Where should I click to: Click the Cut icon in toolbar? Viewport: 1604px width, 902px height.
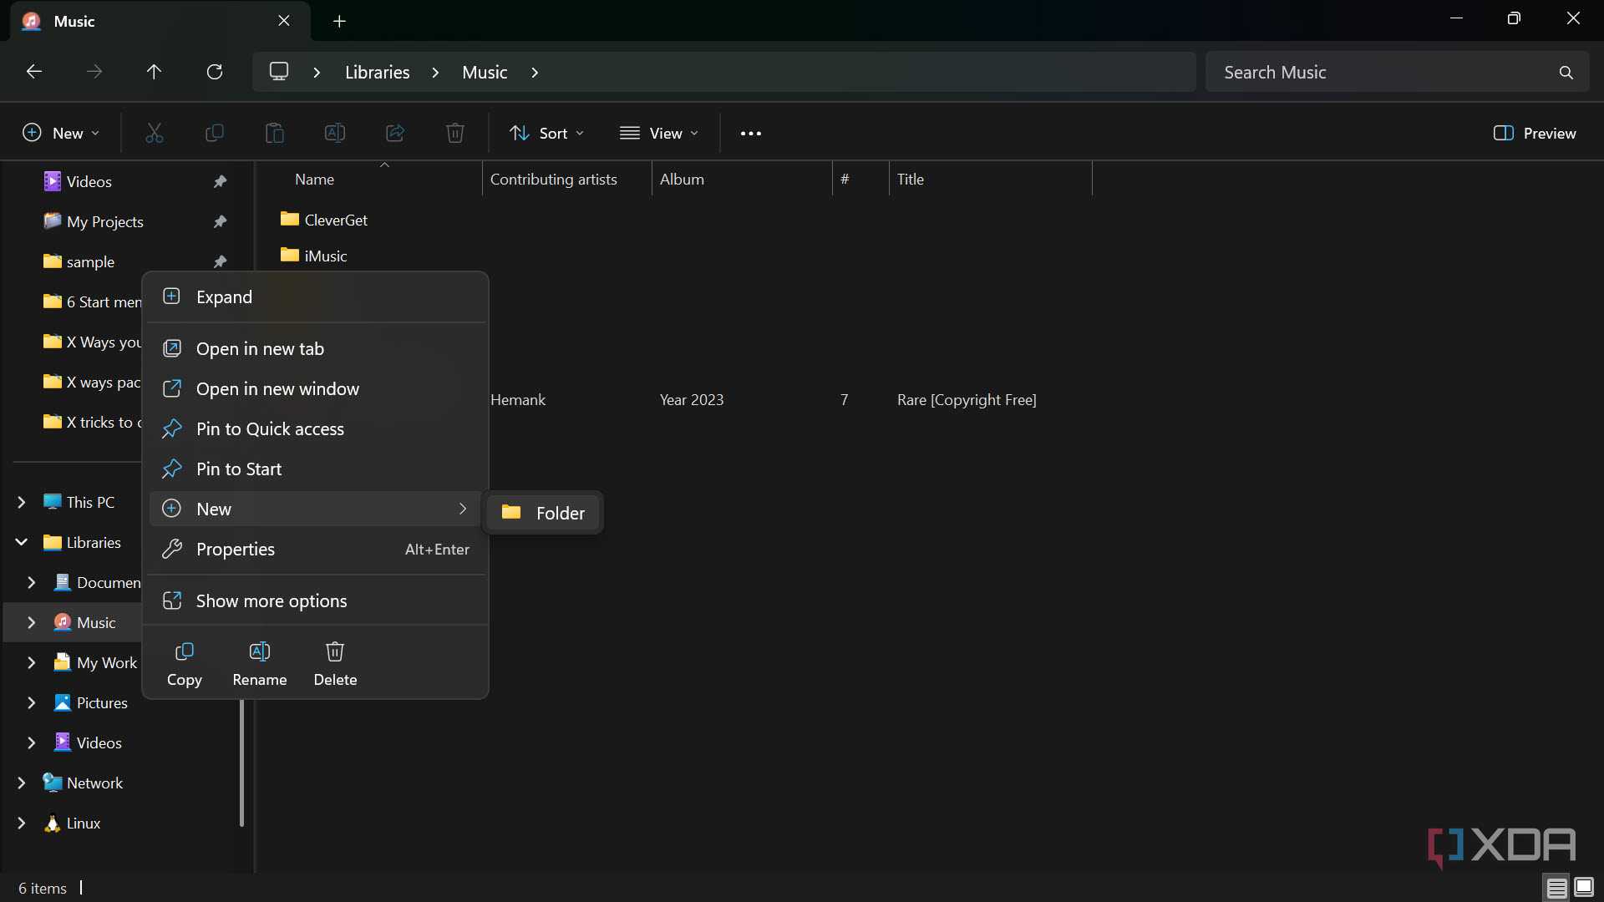(x=155, y=133)
